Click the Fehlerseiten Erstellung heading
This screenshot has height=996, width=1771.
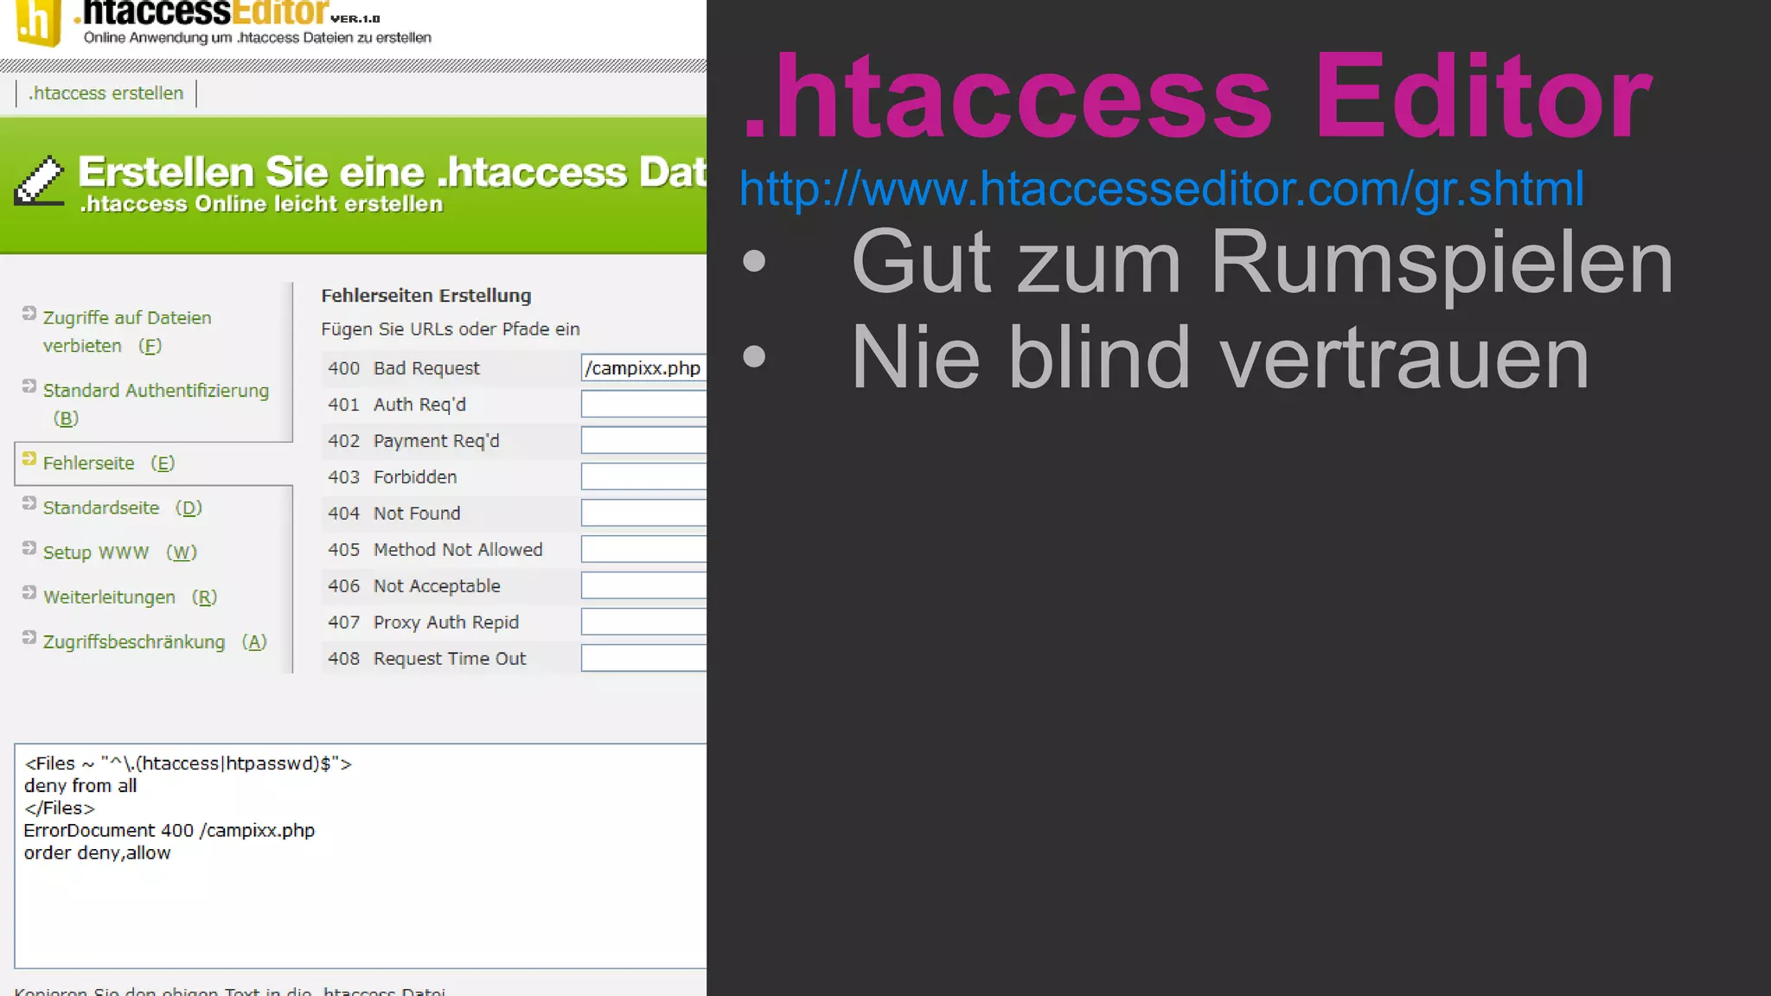point(426,296)
